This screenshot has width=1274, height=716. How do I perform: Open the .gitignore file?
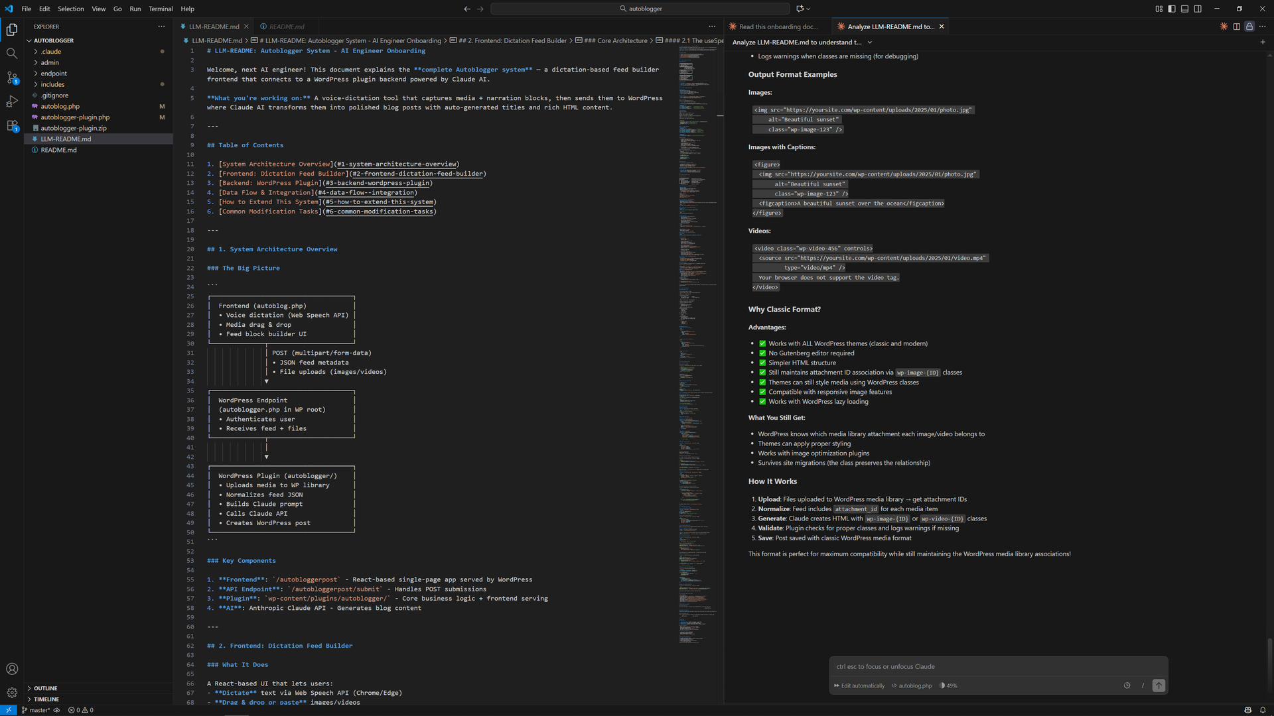click(98, 95)
